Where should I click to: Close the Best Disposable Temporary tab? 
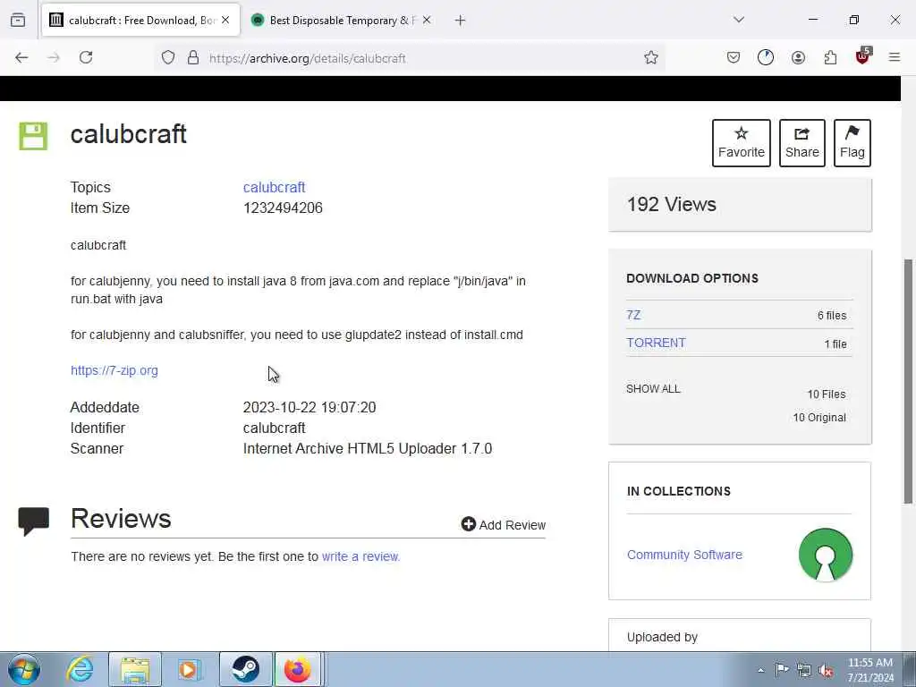427,21
